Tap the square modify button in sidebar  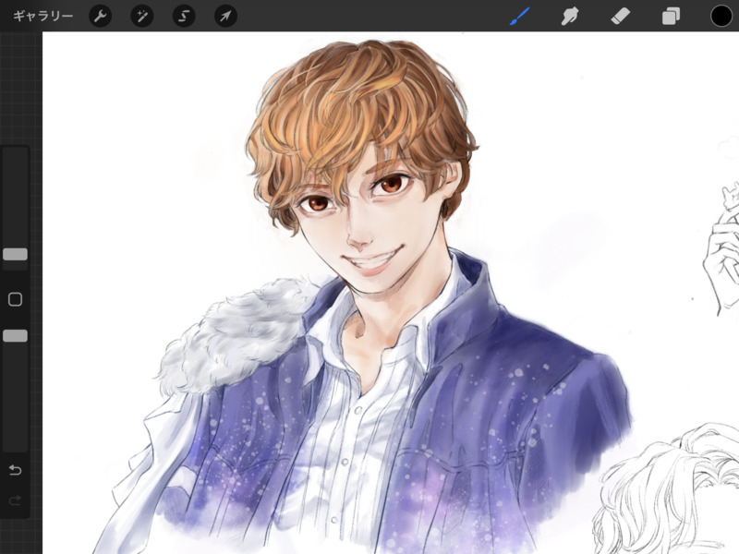click(x=15, y=299)
